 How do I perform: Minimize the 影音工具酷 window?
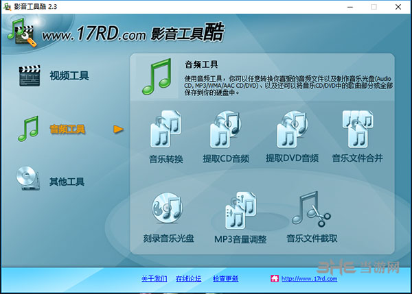[350, 7]
